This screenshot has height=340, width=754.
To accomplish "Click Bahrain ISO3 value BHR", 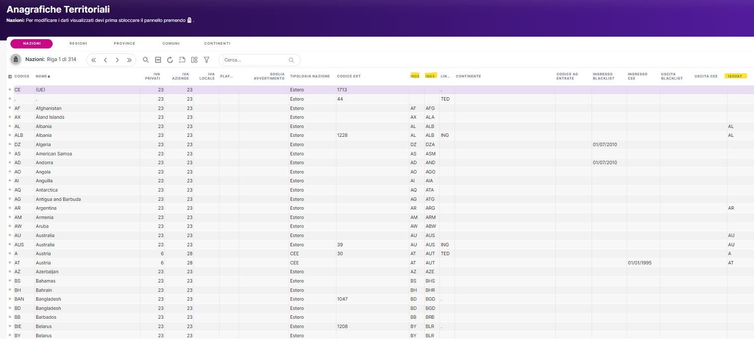I will coord(430,290).
